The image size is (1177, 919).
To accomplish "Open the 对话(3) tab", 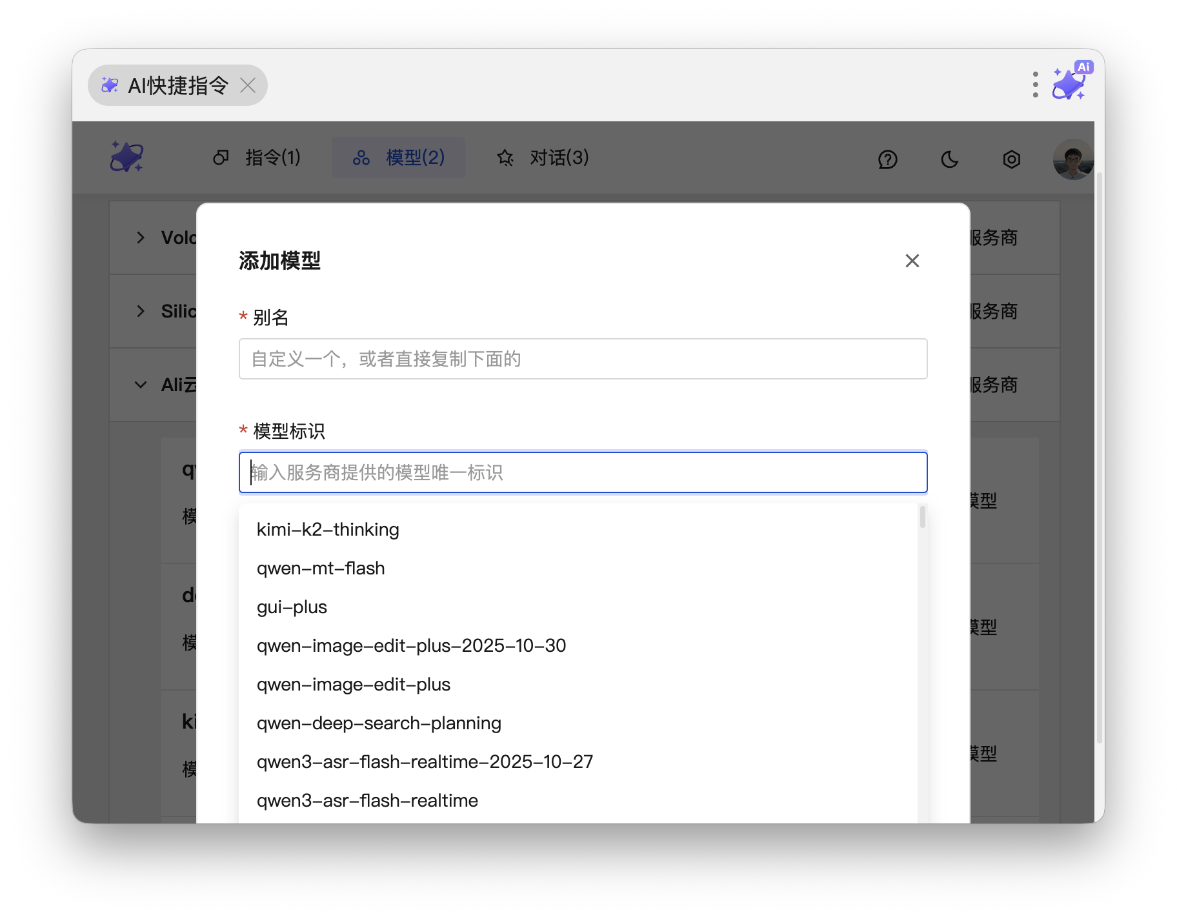I will click(543, 157).
